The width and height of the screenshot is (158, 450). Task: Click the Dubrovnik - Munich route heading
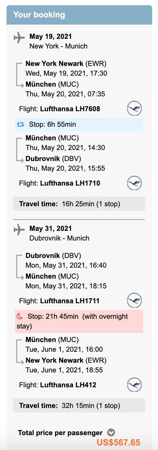click(60, 238)
